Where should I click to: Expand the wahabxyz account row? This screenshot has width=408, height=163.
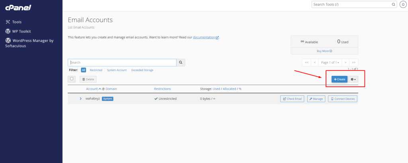tap(80, 99)
